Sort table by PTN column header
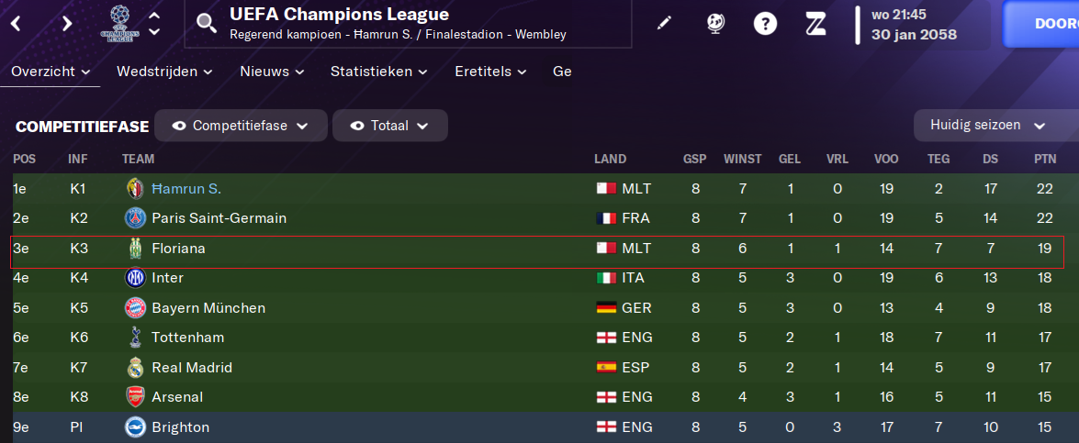1079x443 pixels. tap(1045, 159)
